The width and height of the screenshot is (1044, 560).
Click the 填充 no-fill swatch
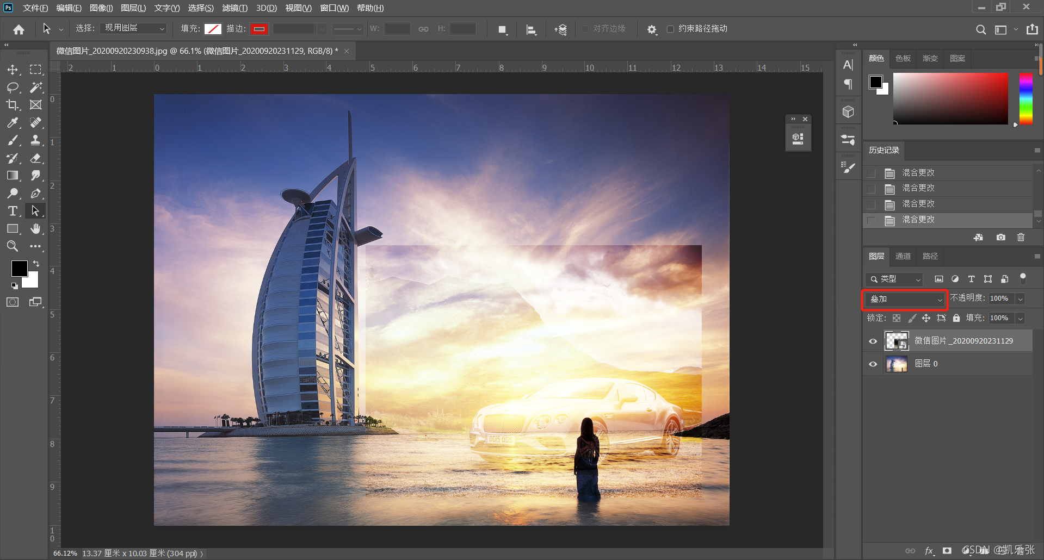pyautogui.click(x=213, y=29)
